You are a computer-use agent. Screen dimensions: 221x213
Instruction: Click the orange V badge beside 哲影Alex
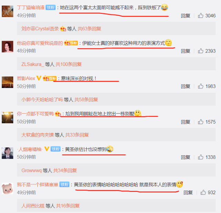pyautogui.click(x=39, y=78)
